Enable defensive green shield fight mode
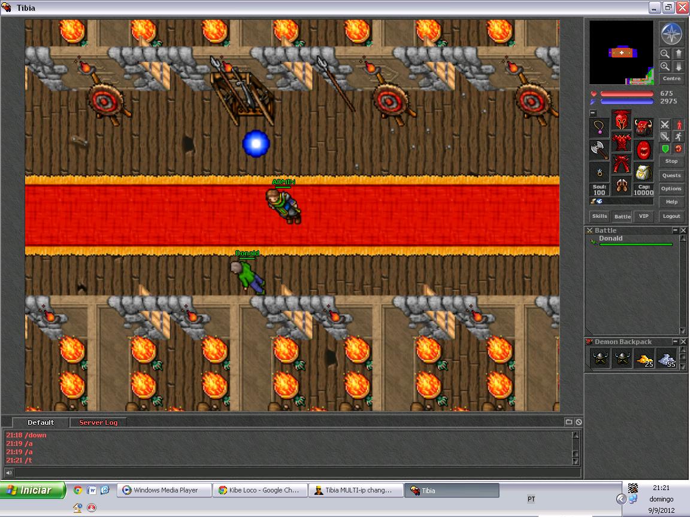Viewport: 690px width, 517px height. 664,148
